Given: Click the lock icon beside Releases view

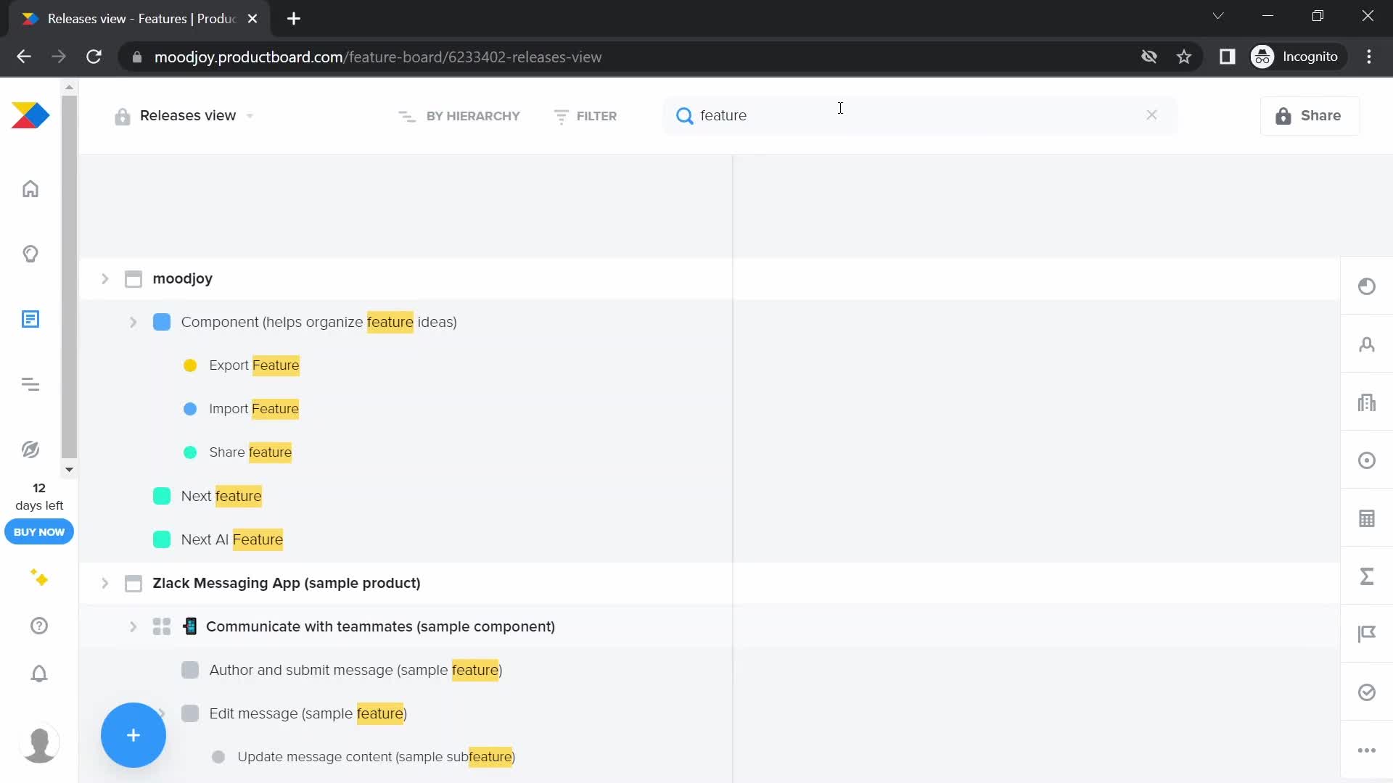Looking at the screenshot, I should (123, 116).
